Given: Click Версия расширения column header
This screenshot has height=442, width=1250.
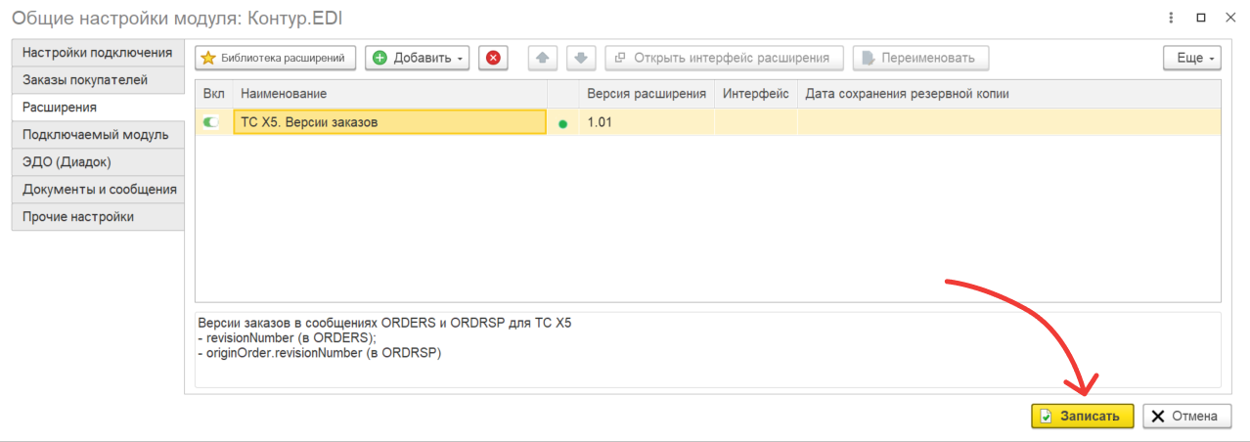Looking at the screenshot, I should tap(647, 94).
